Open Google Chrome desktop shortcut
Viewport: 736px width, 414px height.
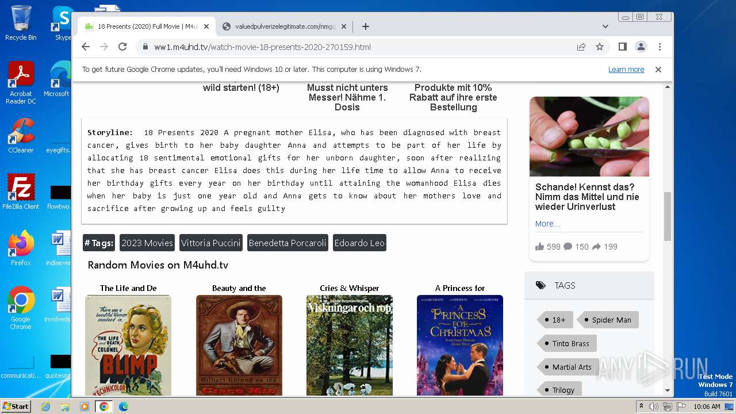point(21,308)
